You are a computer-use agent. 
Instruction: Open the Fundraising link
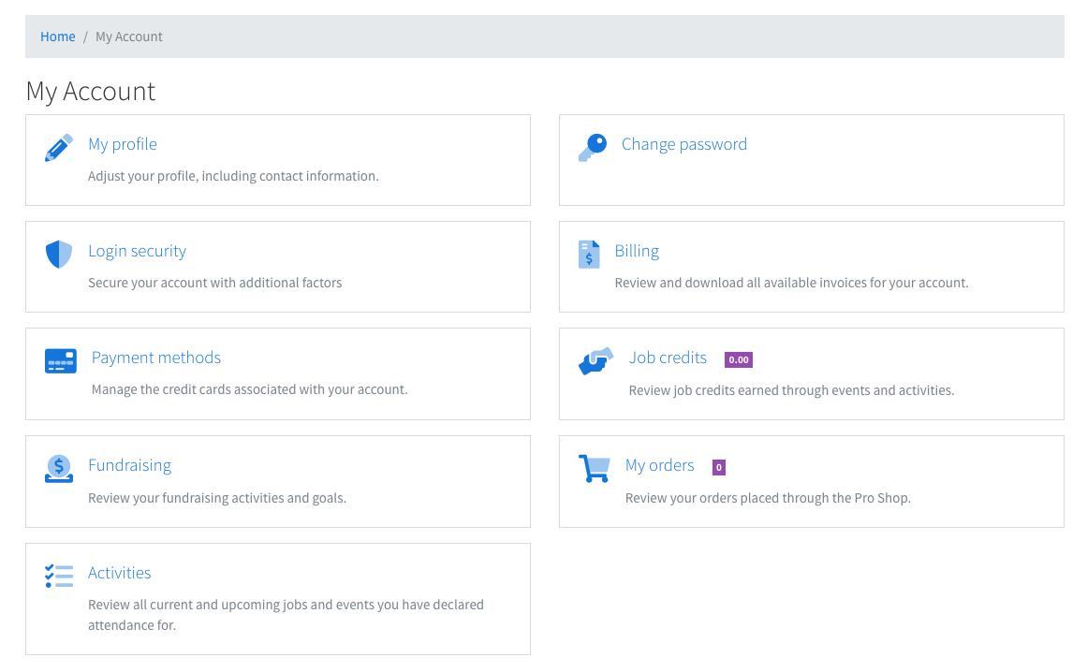pos(129,465)
